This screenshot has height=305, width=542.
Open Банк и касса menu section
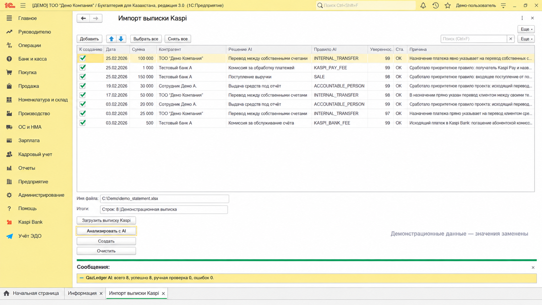(32, 59)
